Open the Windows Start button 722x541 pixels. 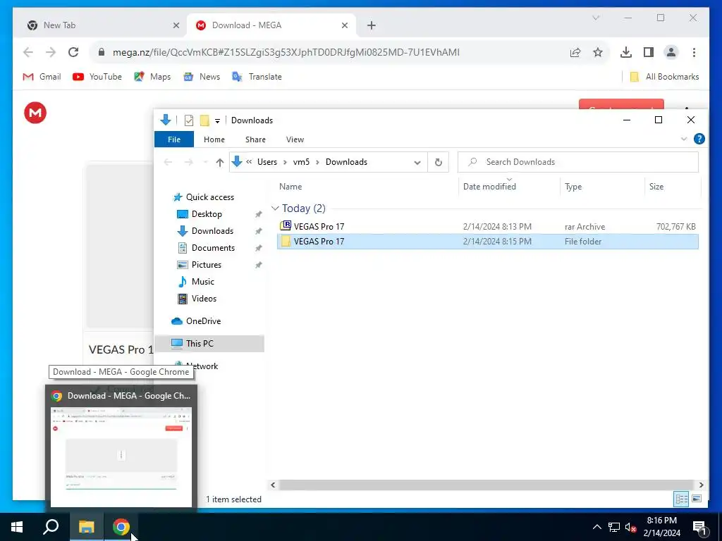[x=17, y=527]
